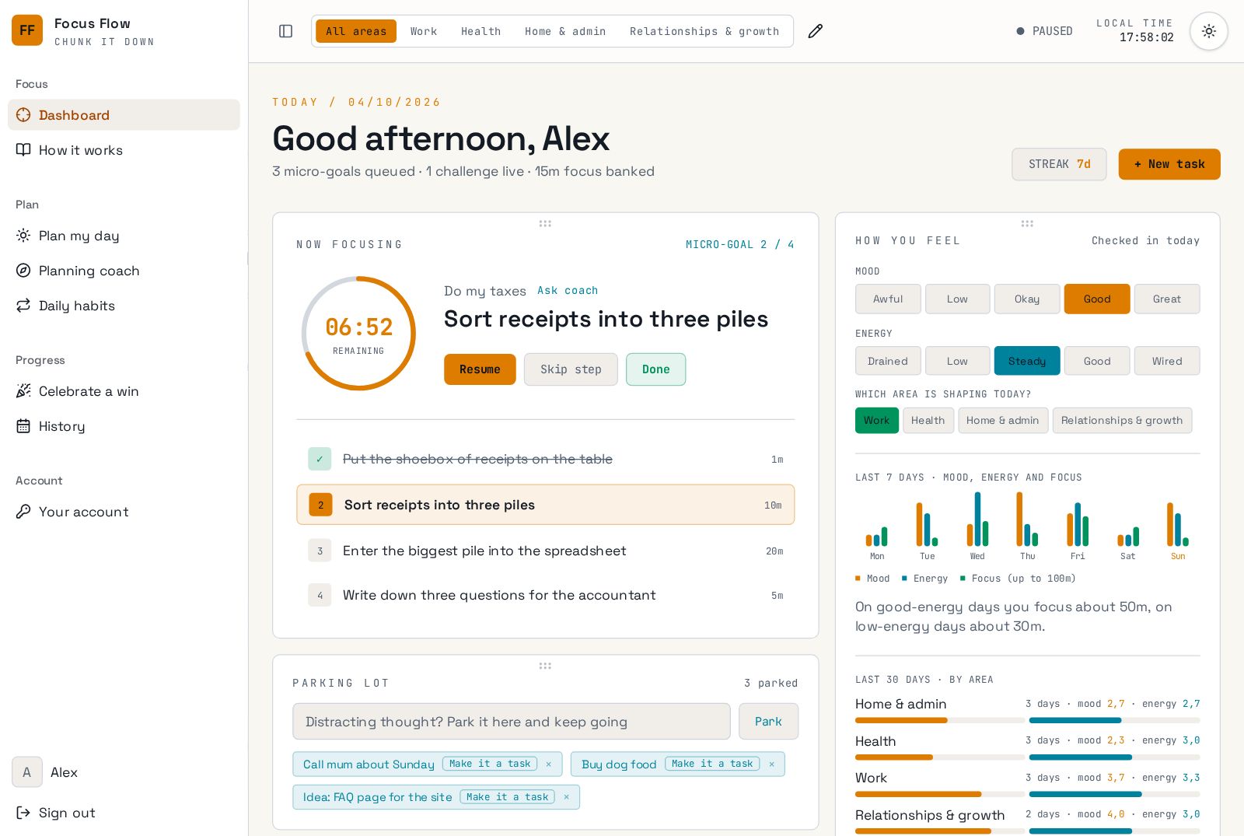Make Buy dog food a task
Screen dimensions: 1244x836
coord(712,764)
